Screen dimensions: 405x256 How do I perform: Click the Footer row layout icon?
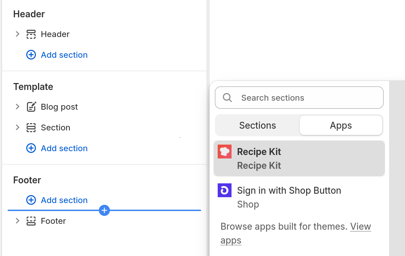click(x=31, y=221)
